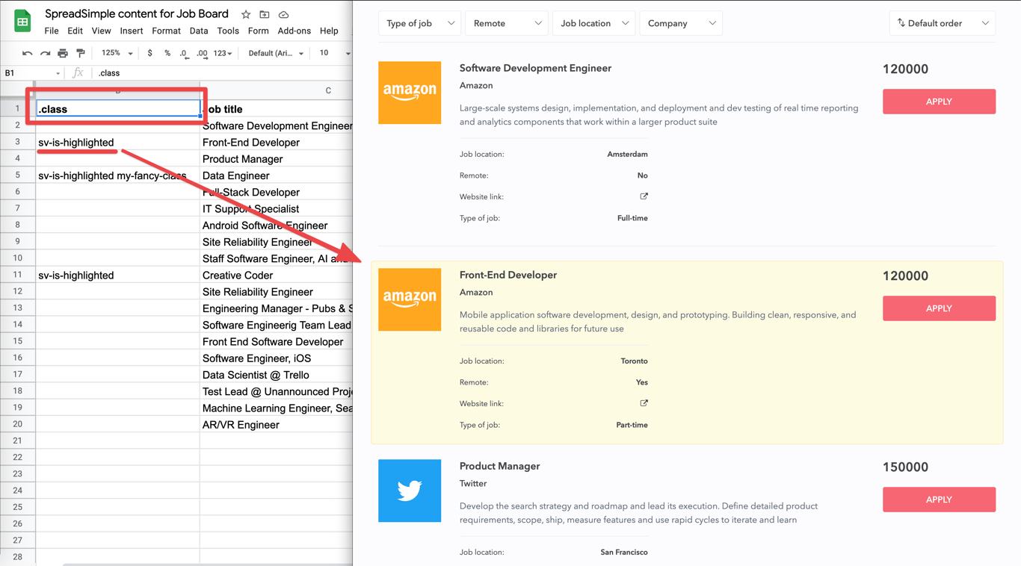The image size is (1021, 566).
Task: Open the website link icon for Software Development Engineer
Action: click(644, 196)
